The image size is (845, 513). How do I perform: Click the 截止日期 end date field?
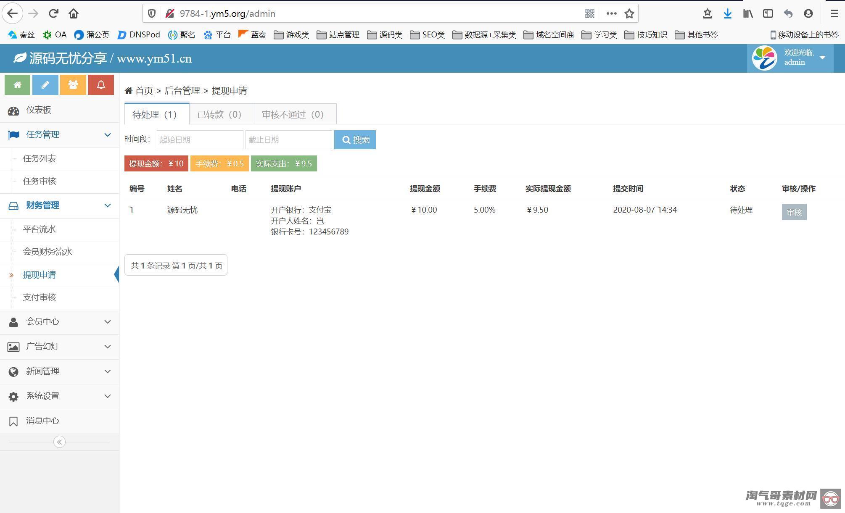pos(289,140)
